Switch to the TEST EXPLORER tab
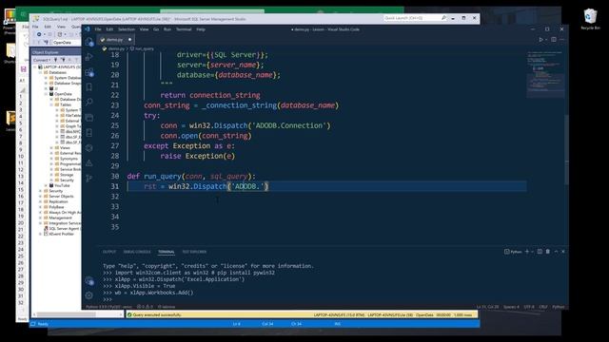This screenshot has width=609, height=342. coord(194,252)
